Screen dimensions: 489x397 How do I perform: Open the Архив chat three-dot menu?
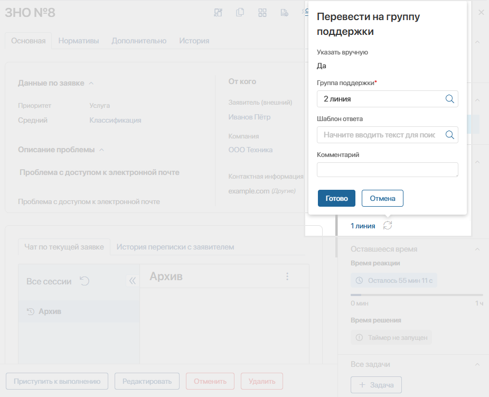[287, 276]
